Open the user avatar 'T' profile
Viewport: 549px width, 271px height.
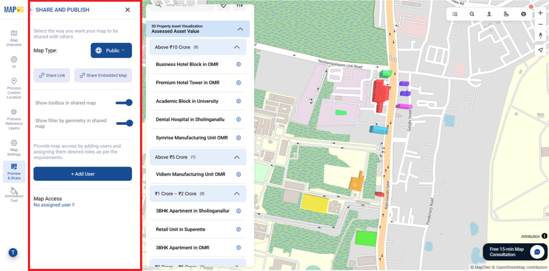[x=13, y=252]
